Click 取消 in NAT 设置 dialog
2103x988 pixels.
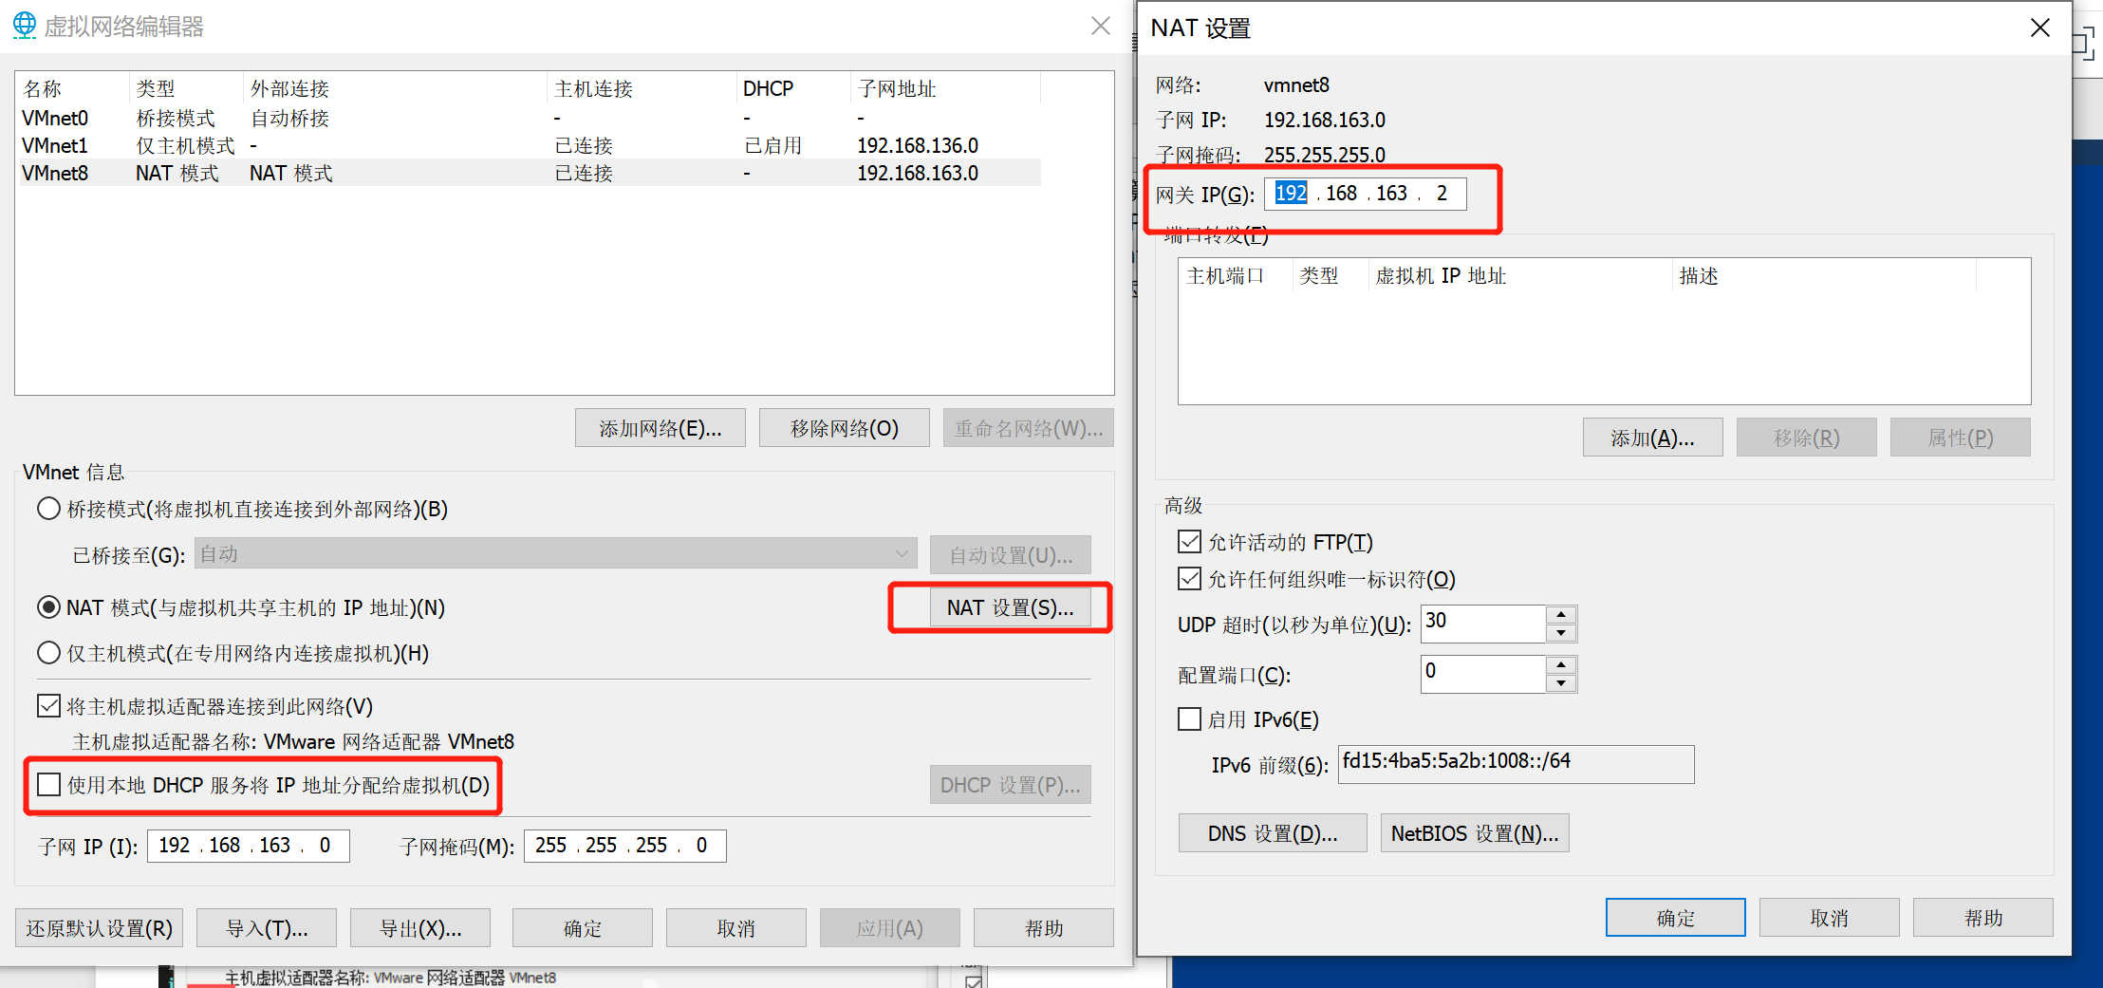(1830, 918)
